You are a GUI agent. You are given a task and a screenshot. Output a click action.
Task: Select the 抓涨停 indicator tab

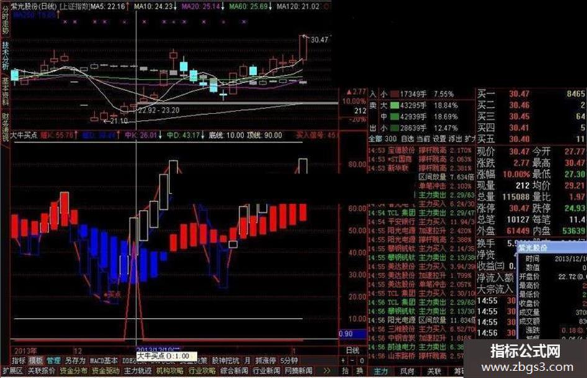[x=265, y=361]
